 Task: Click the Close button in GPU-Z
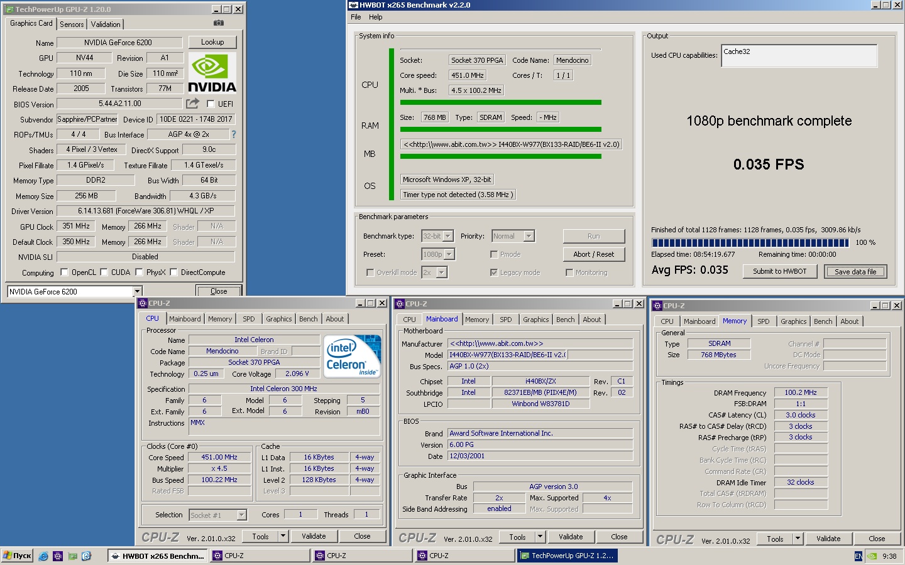click(x=219, y=291)
